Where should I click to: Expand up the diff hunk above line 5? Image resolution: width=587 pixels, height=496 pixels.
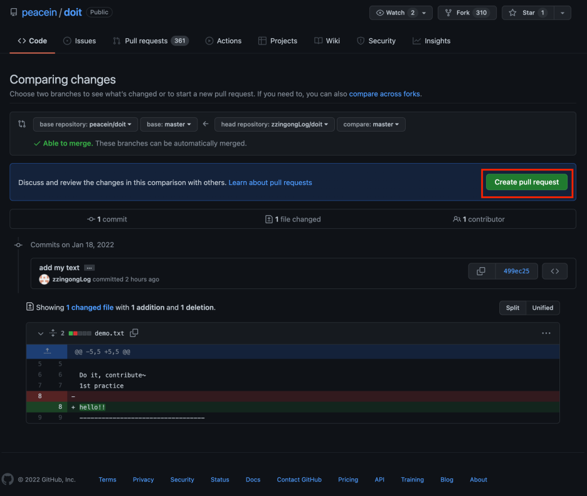tap(47, 352)
